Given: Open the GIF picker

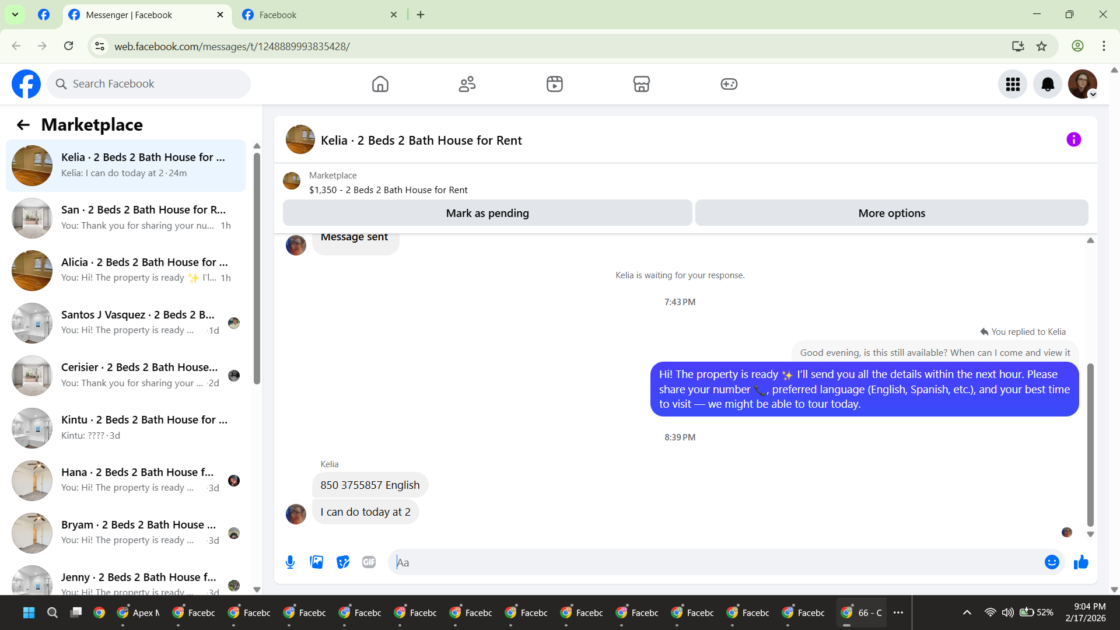Looking at the screenshot, I should tap(369, 562).
